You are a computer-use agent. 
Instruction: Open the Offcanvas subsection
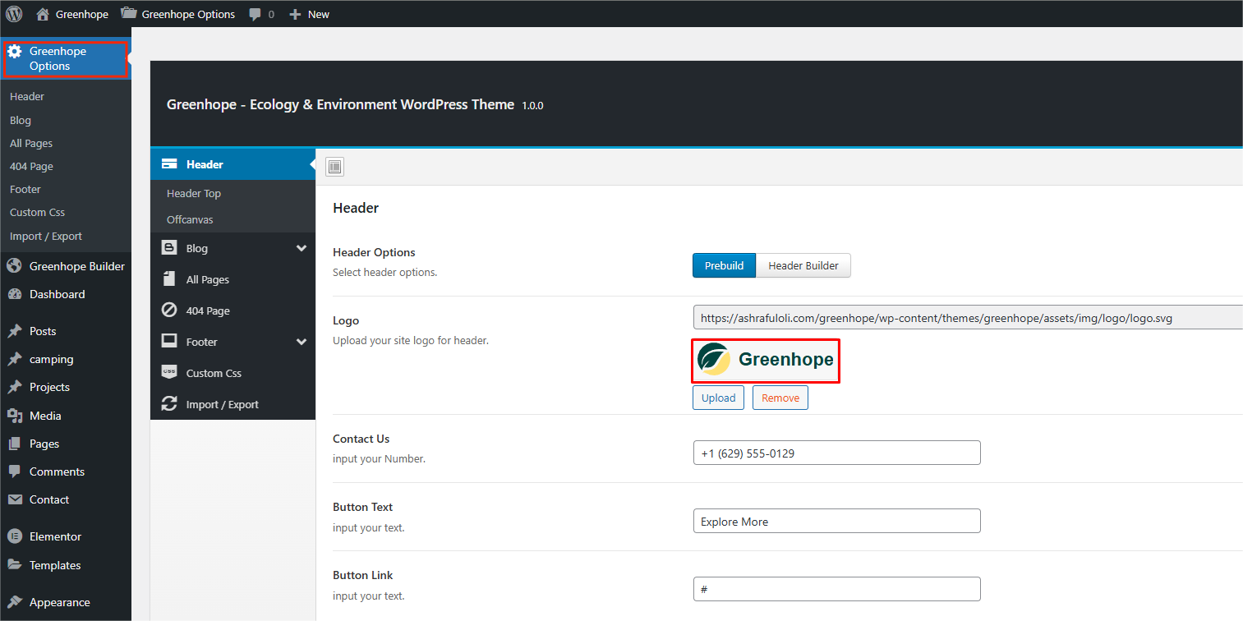[190, 219]
